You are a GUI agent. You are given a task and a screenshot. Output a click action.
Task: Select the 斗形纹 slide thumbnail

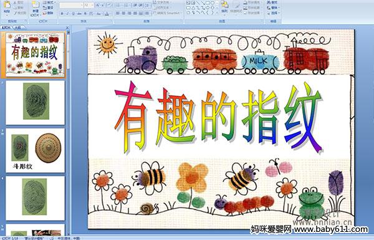(36, 150)
